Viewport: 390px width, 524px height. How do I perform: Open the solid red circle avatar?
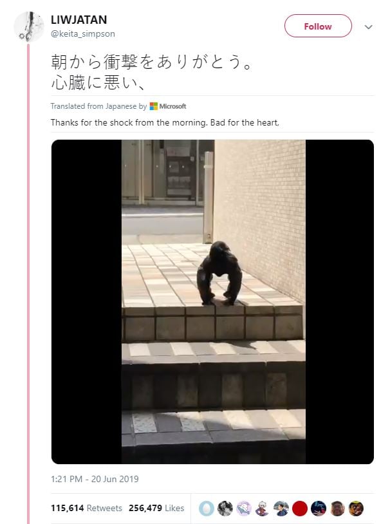pos(300,509)
